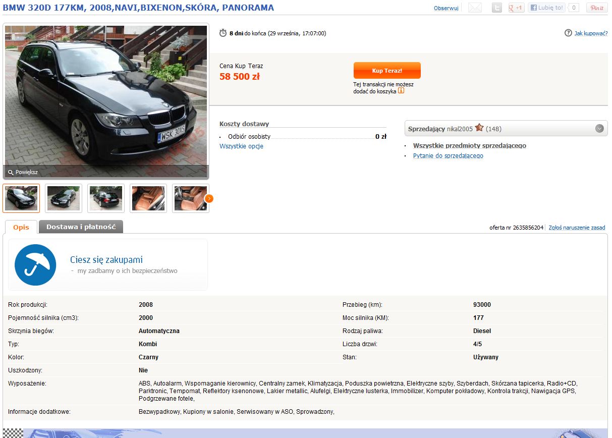The width and height of the screenshot is (612, 438).
Task: Click Obserwuj to watch the listing
Action: [x=446, y=8]
